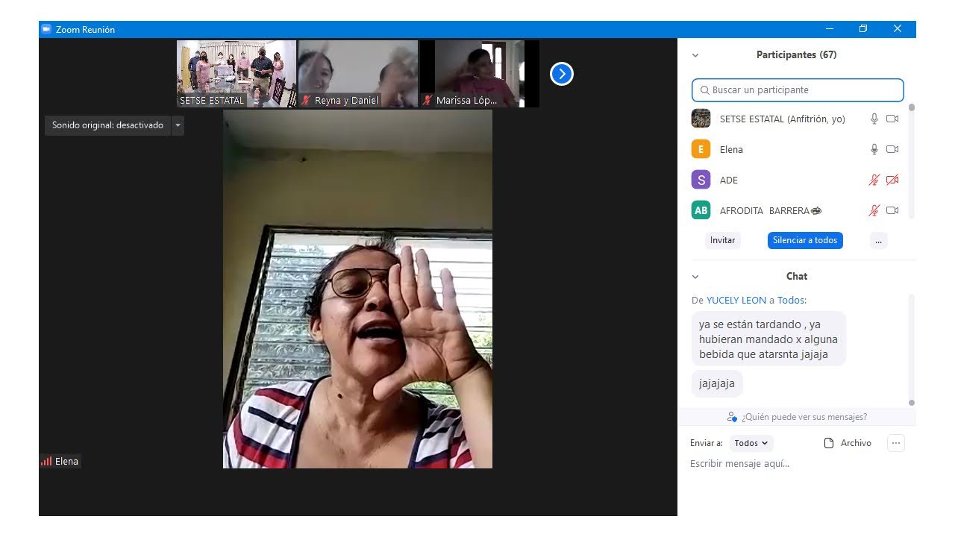Click the jajajaja chat message bubble
Image resolution: width=955 pixels, height=537 pixels.
pyautogui.click(x=717, y=383)
